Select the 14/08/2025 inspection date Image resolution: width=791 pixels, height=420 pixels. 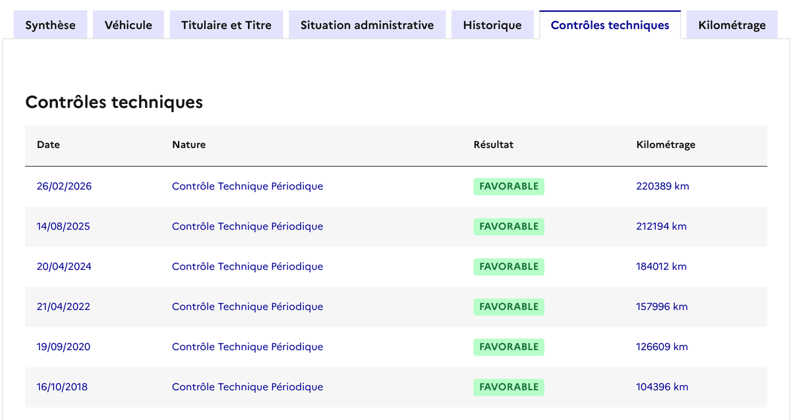[x=63, y=226]
